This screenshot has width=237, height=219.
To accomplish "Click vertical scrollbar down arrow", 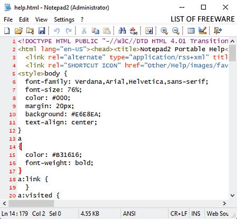I will [x=232, y=195].
